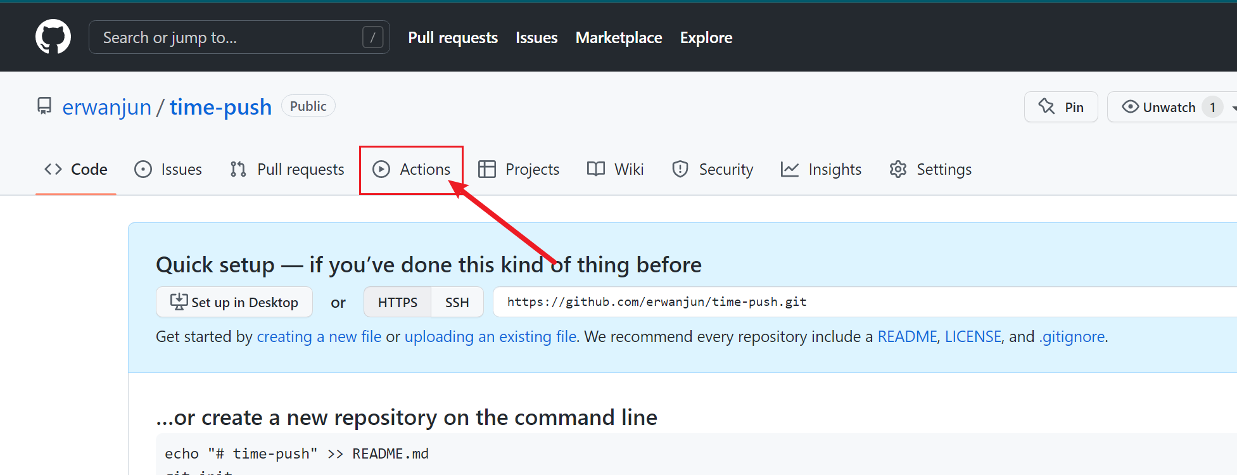
Task: Open repository Settings tab
Action: [x=930, y=169]
